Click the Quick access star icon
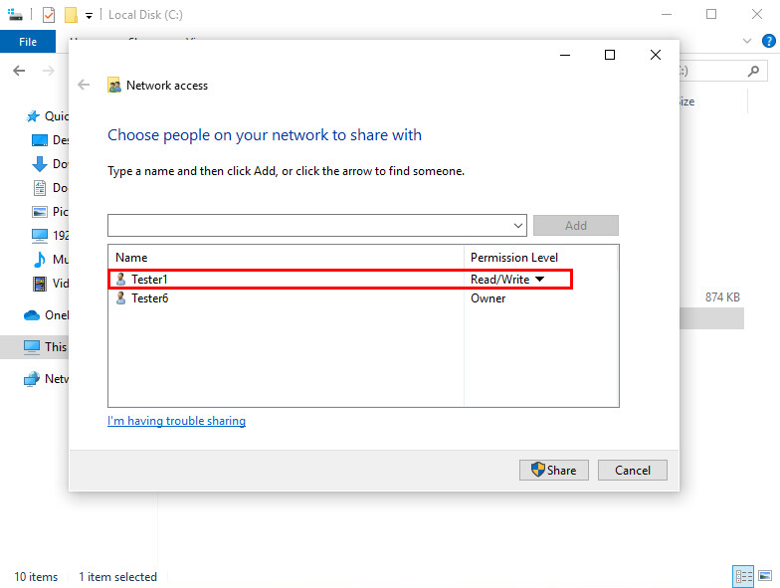Viewport: 780px width, 588px height. 34,116
